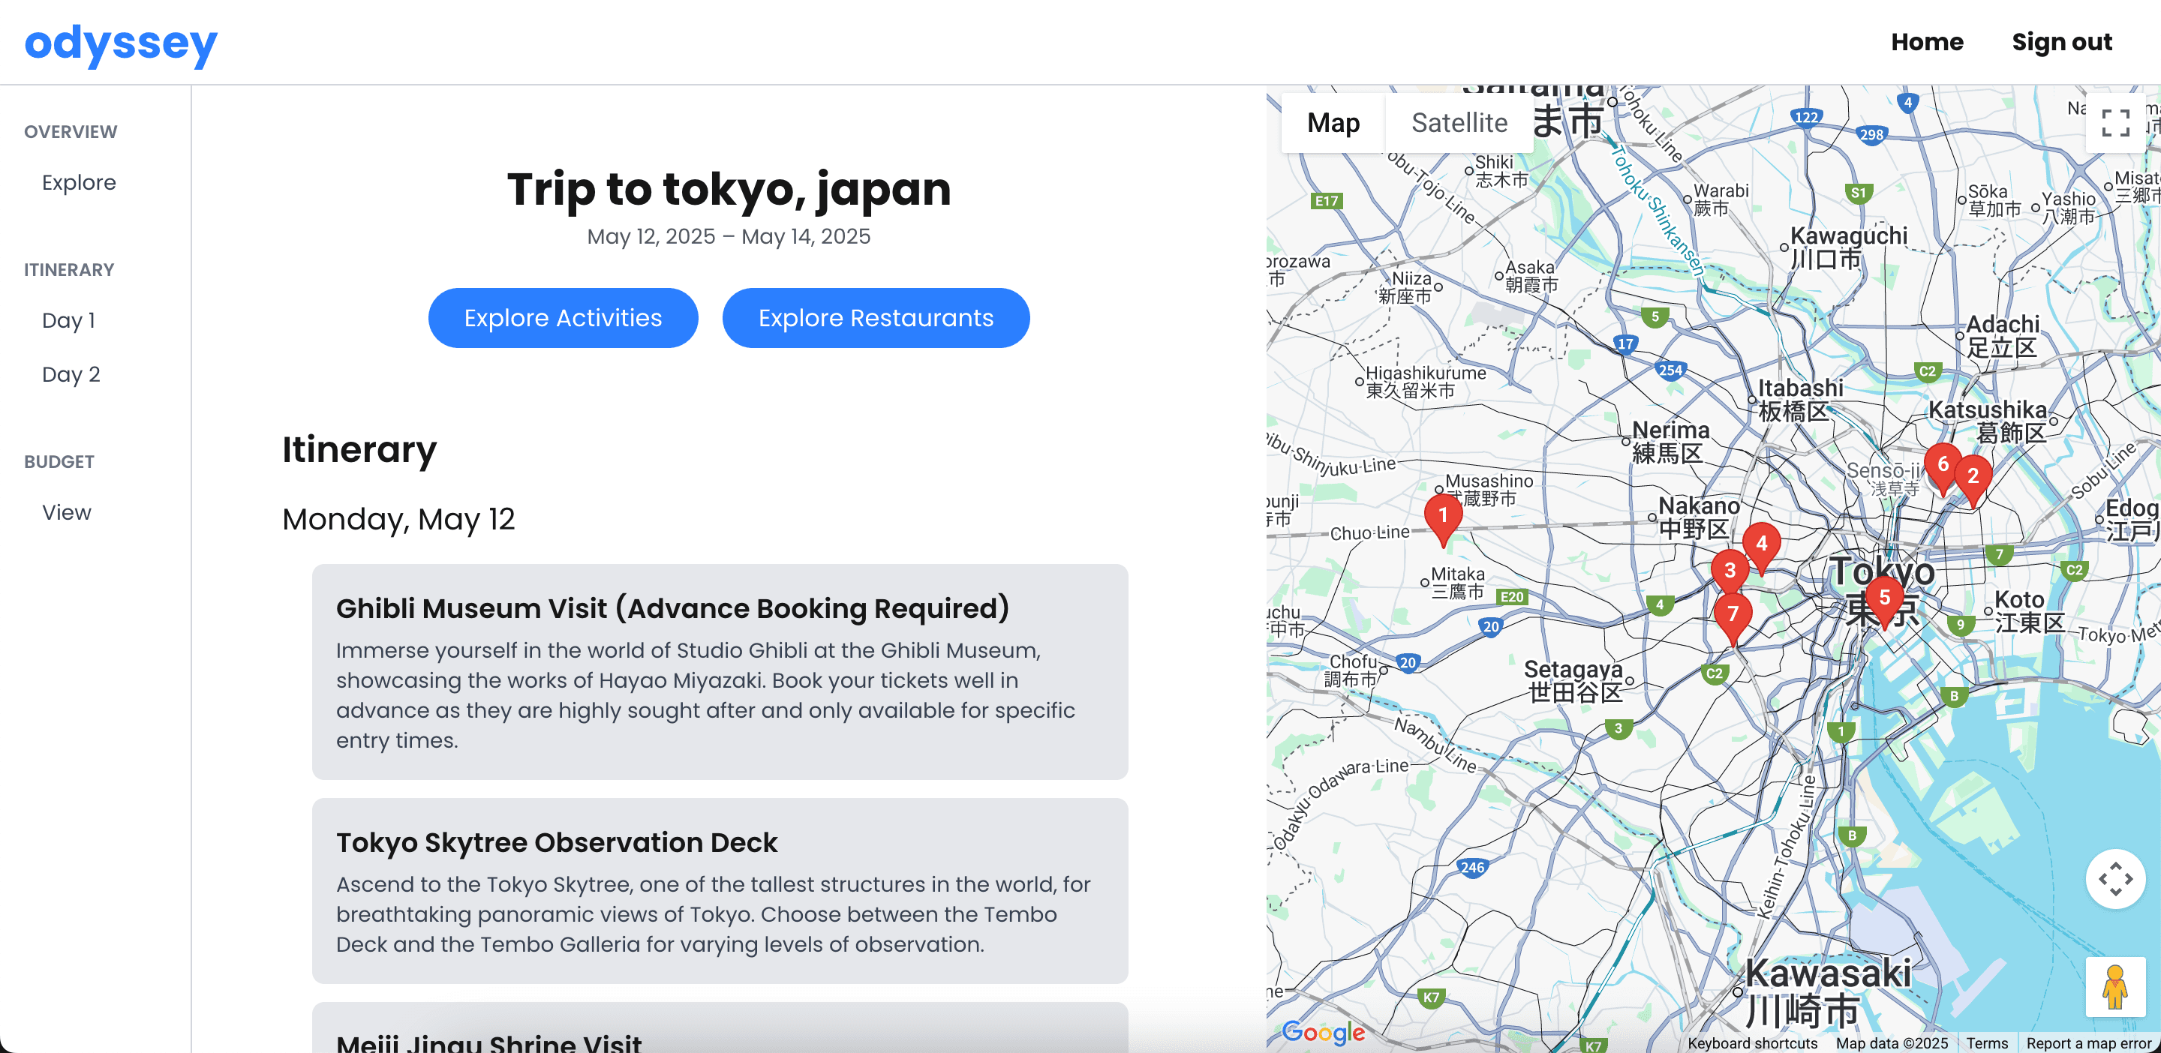Open Explore in the overview sidebar

pyautogui.click(x=79, y=182)
